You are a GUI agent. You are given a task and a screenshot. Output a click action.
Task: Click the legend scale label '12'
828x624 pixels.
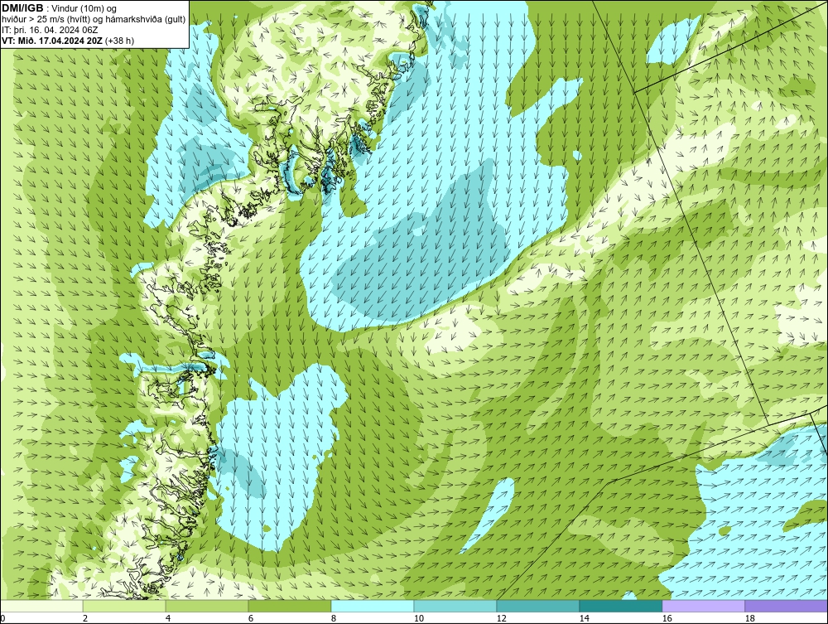502,618
